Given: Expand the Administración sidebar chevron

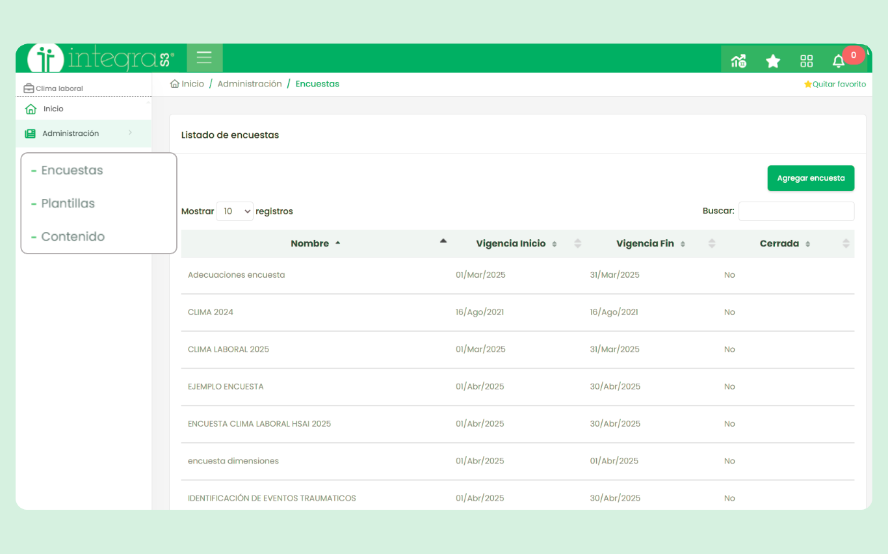Looking at the screenshot, I should (130, 133).
